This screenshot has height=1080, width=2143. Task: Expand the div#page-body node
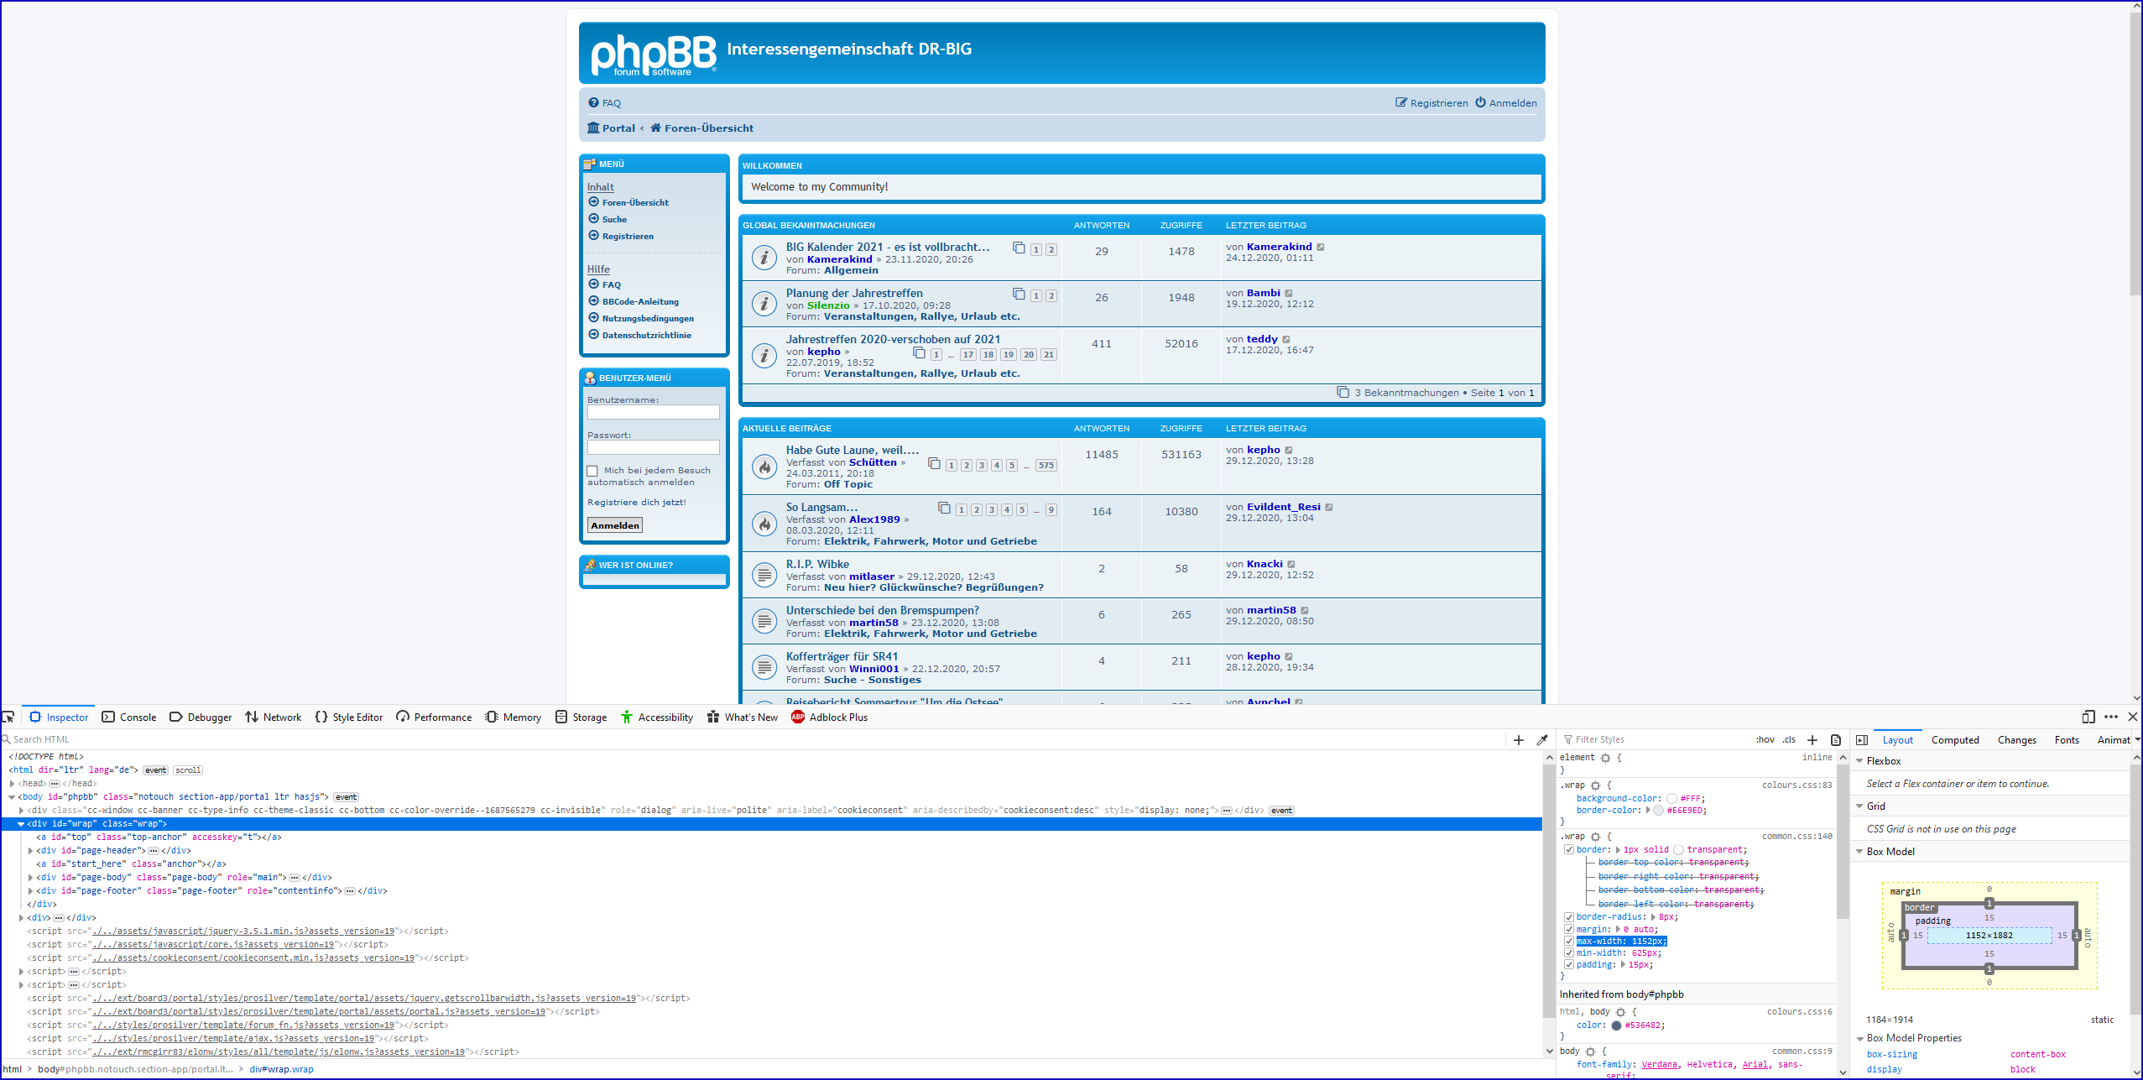pyautogui.click(x=31, y=877)
